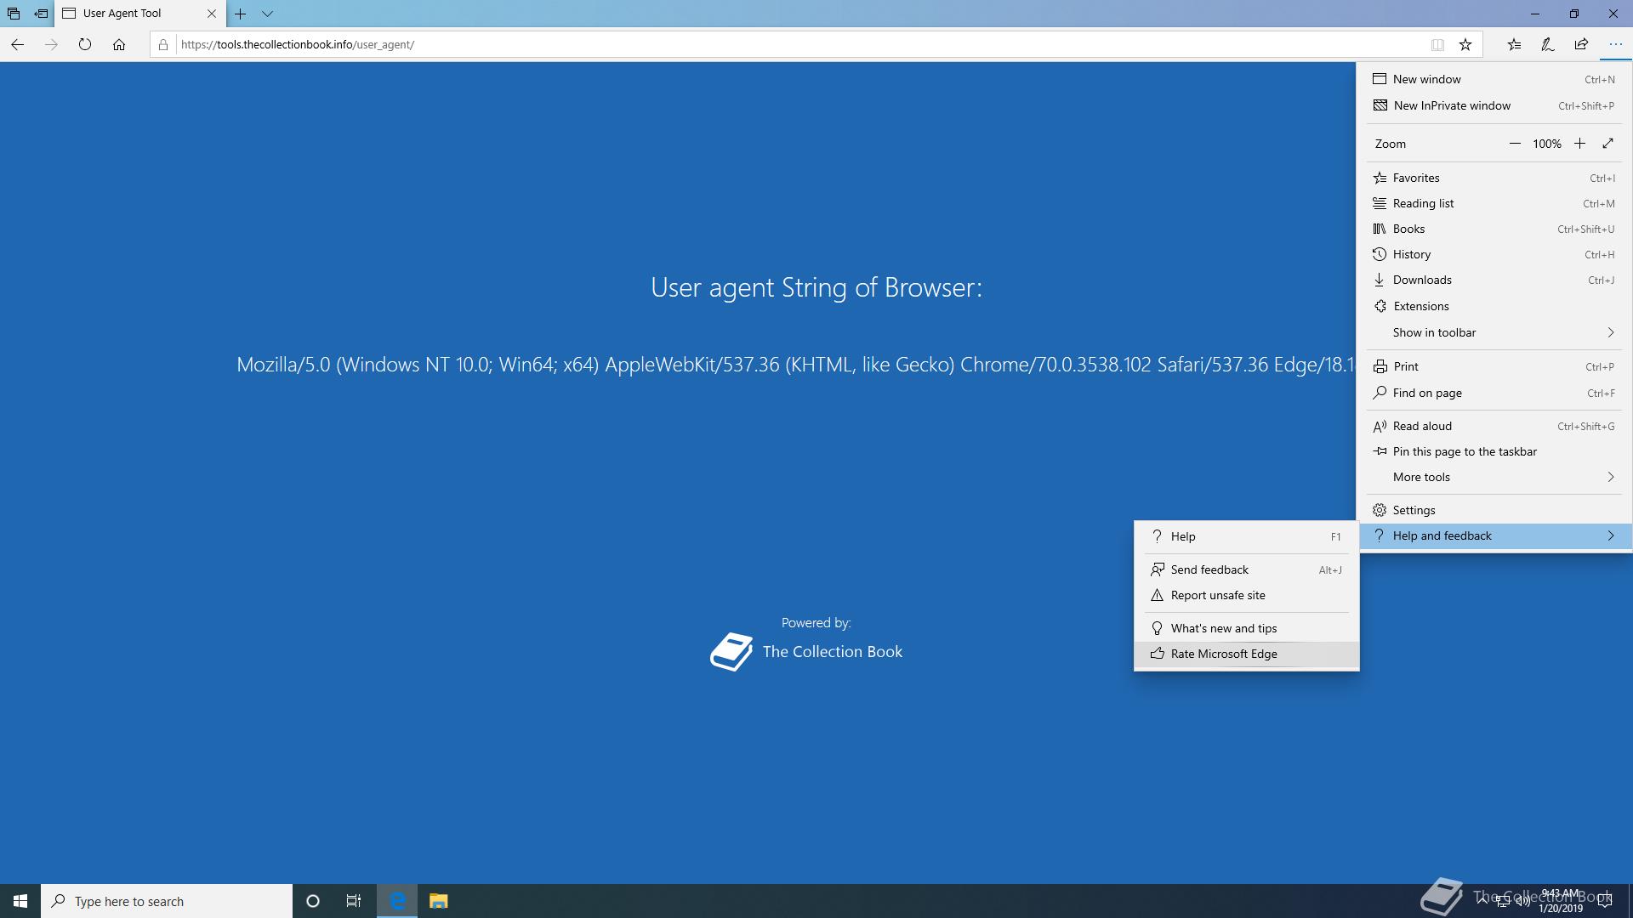Pin this page to the taskbar

(x=1494, y=451)
